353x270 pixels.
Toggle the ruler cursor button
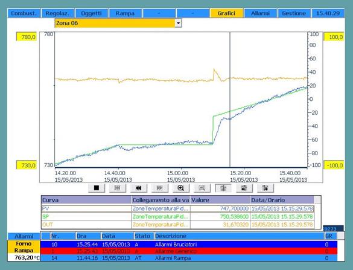coord(223,188)
